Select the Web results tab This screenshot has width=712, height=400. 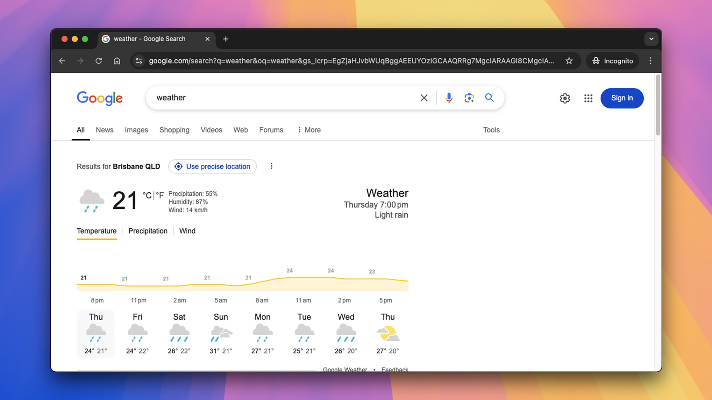tap(241, 130)
